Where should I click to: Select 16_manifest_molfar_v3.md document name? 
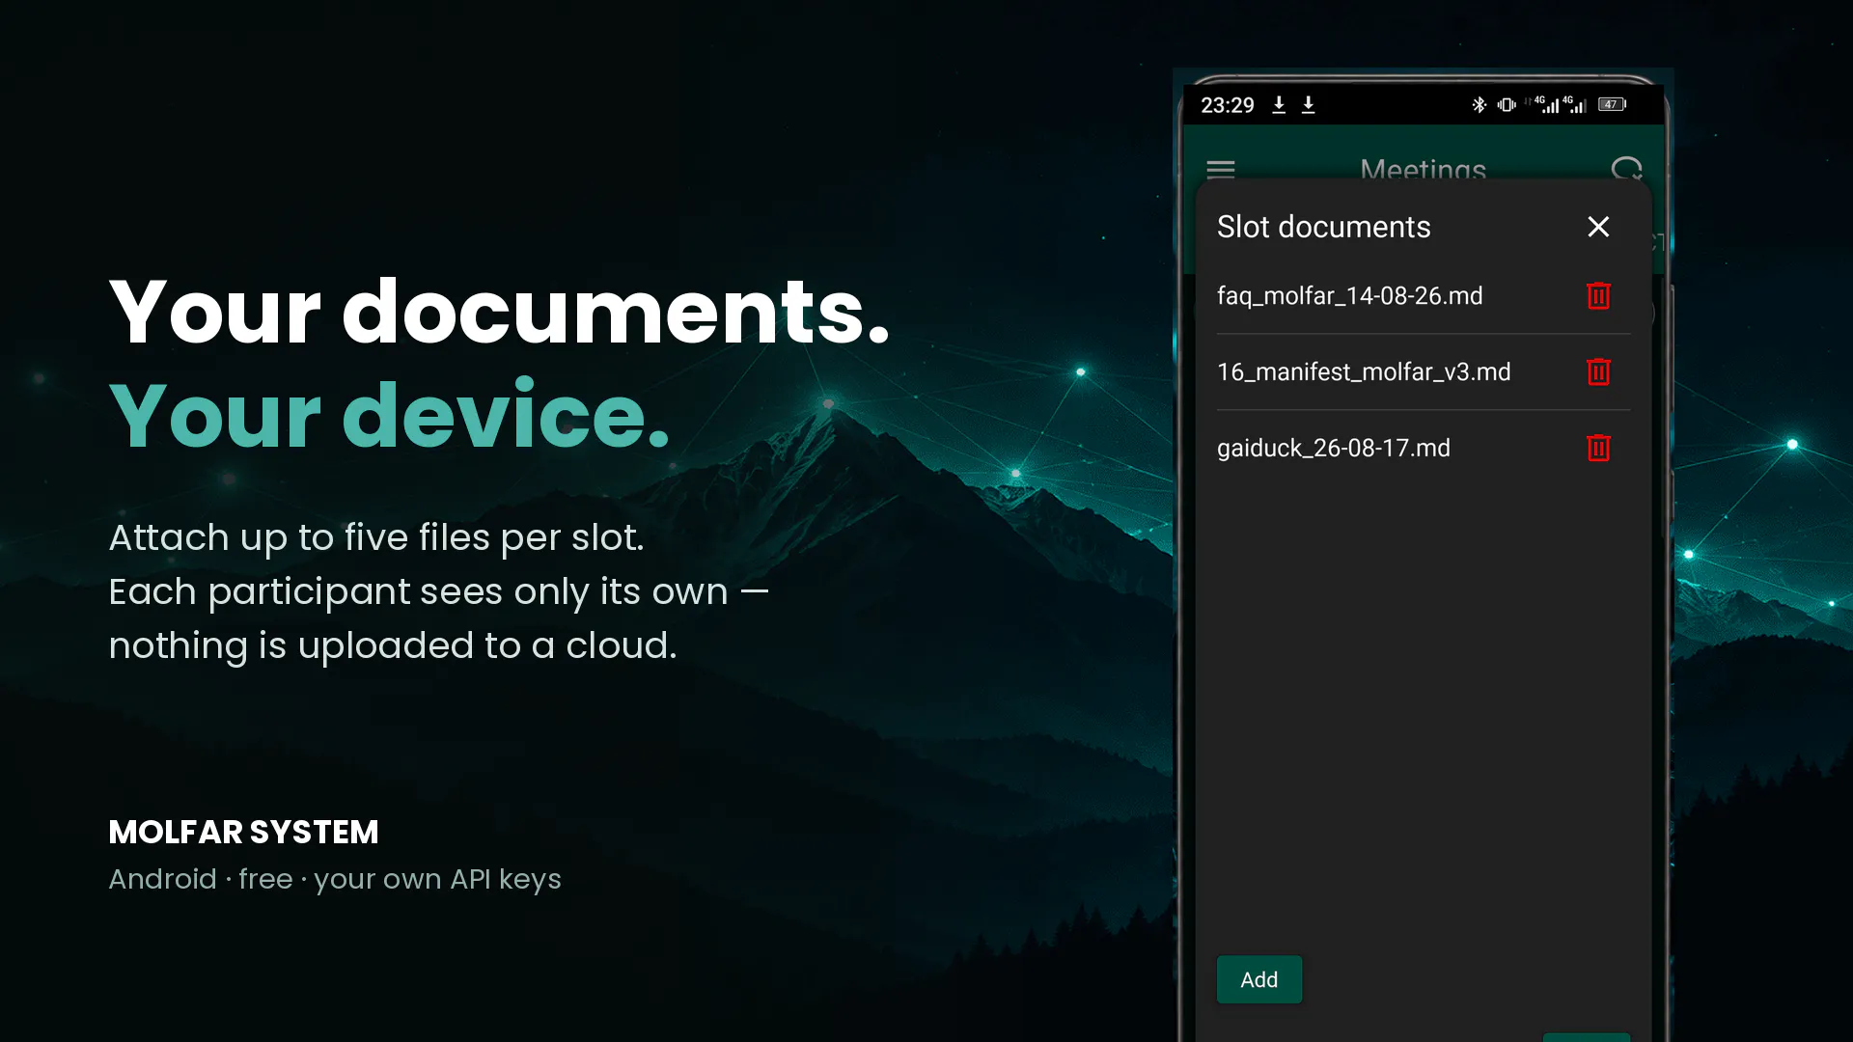click(x=1364, y=372)
